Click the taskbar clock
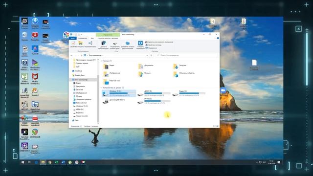The height and width of the screenshot is (176, 313). (x=271, y=162)
